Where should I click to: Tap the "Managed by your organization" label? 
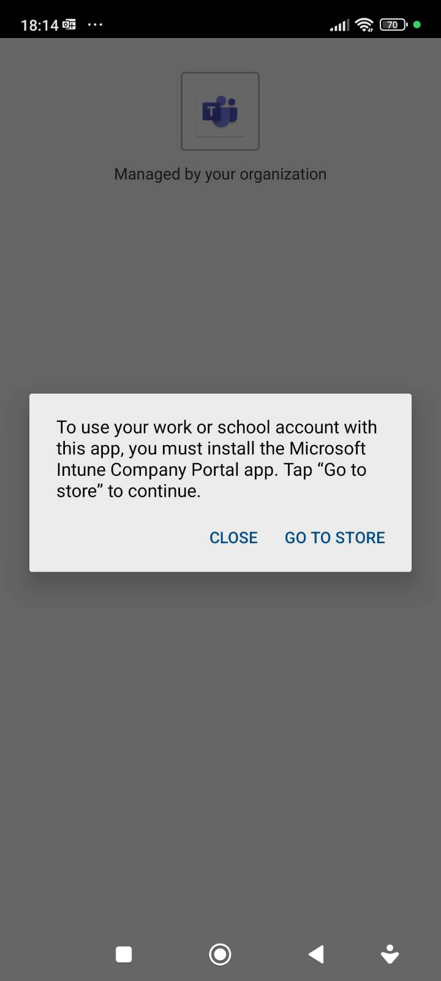tap(220, 174)
